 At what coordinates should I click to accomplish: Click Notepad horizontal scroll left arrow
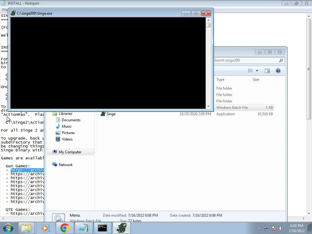tap(2, 218)
